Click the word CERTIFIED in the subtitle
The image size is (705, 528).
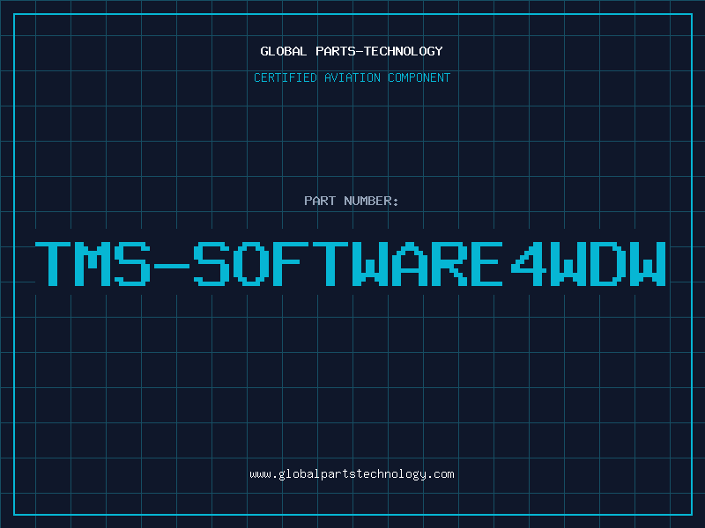point(286,77)
